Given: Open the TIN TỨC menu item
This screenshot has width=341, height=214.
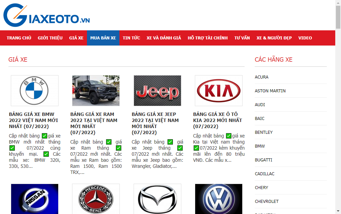Looking at the screenshot, I should 131,38.
